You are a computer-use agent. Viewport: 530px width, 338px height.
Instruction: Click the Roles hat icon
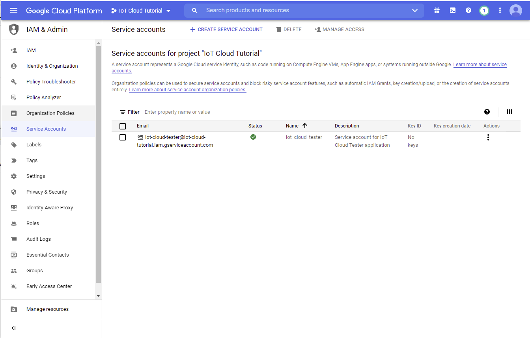(14, 223)
